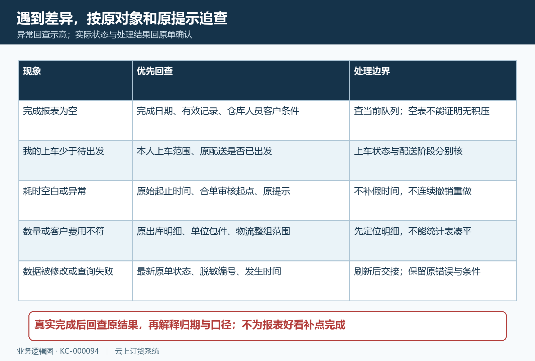The width and height of the screenshot is (535, 361).
Task: Click the subtitle 异常回查示意；实际状态与处理结果回原单确认
Action: coord(104,35)
